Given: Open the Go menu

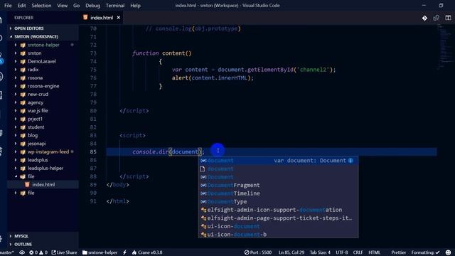Looking at the screenshot, I should point(76,6).
